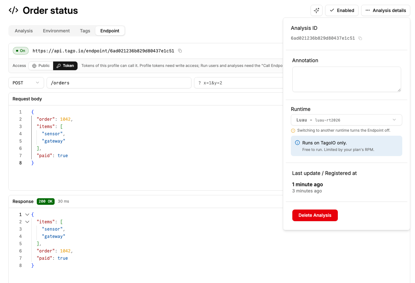415x283 pixels.
Task: Click the code brackets icon beside Order status
Action: click(13, 10)
